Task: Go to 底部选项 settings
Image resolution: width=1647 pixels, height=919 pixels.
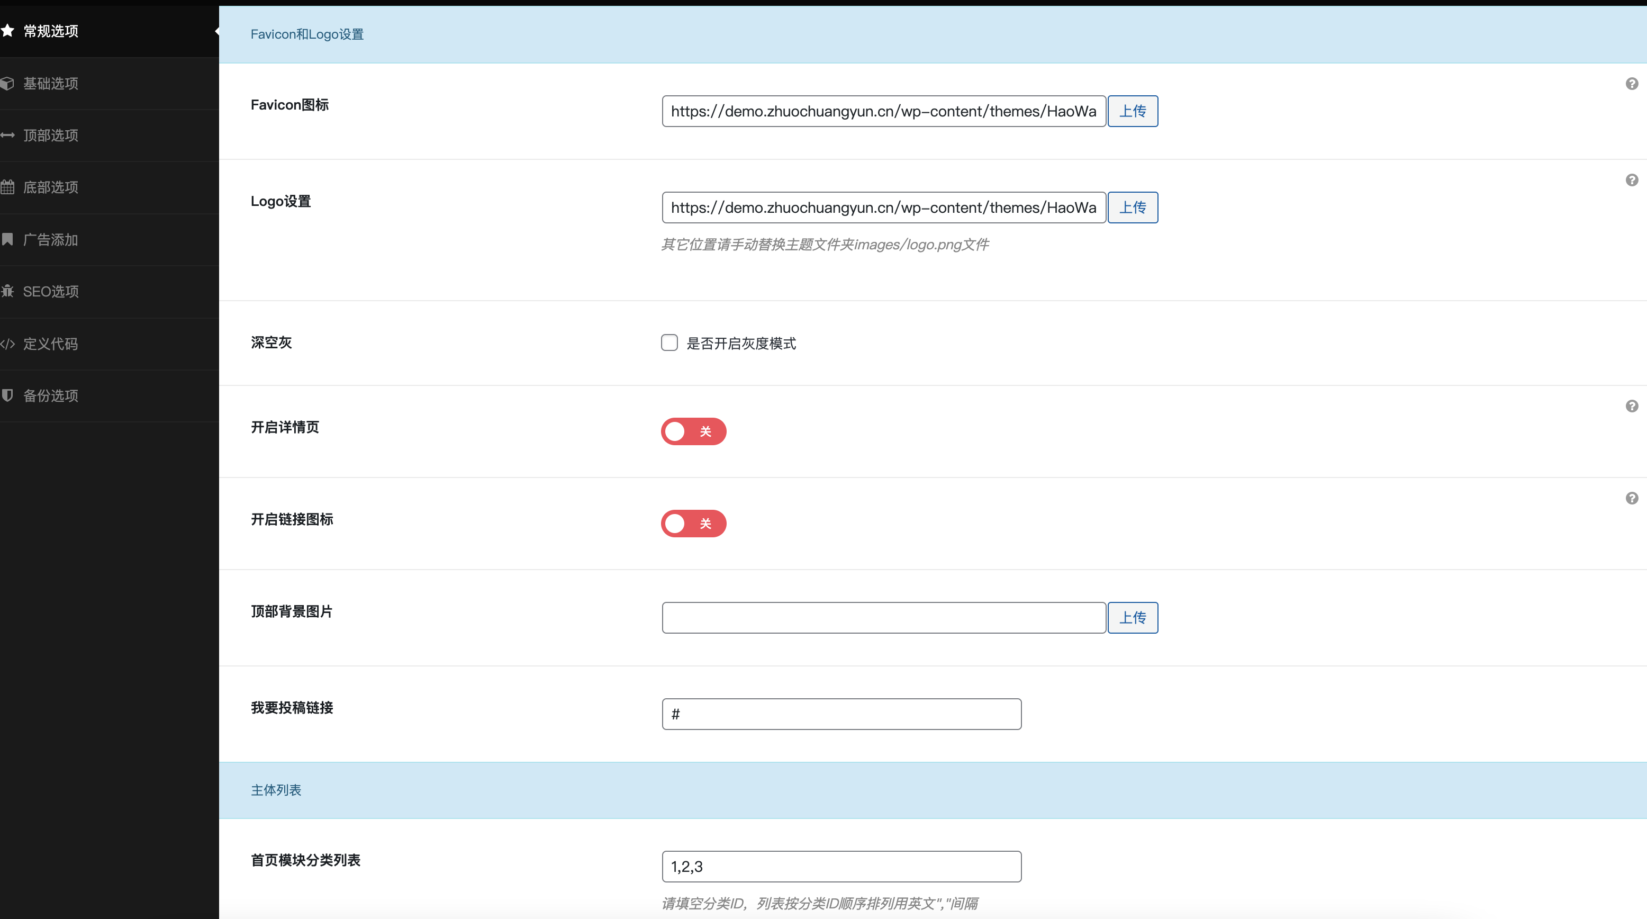Action: click(x=110, y=187)
